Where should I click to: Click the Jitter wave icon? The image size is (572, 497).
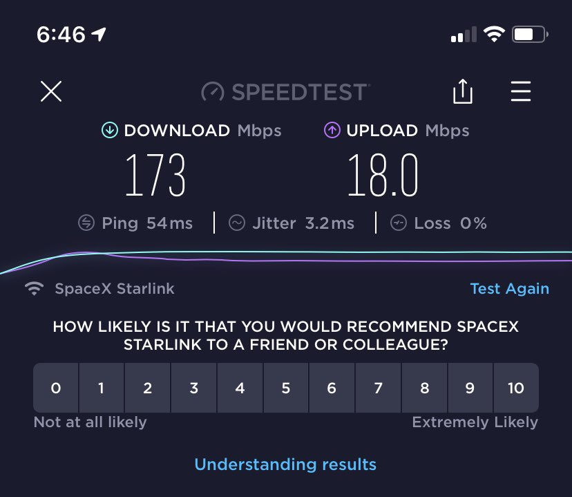tap(238, 223)
